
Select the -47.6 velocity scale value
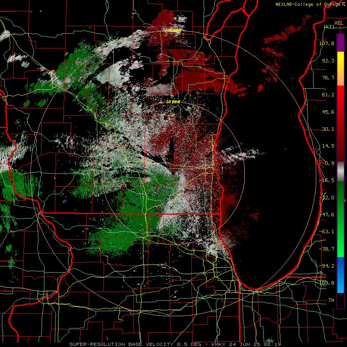pos(327,215)
